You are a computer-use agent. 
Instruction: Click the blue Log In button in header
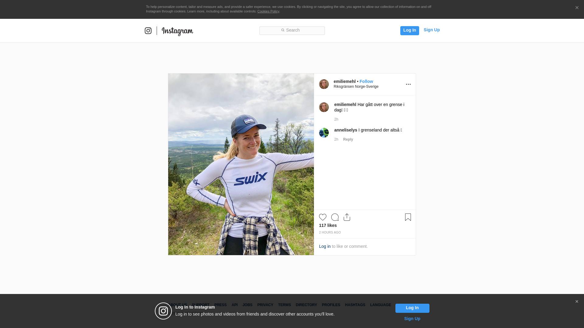pyautogui.click(x=409, y=30)
